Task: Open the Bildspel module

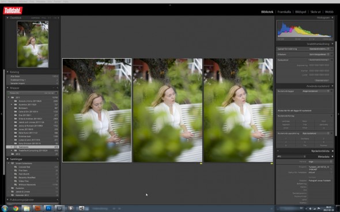Action: pos(301,12)
